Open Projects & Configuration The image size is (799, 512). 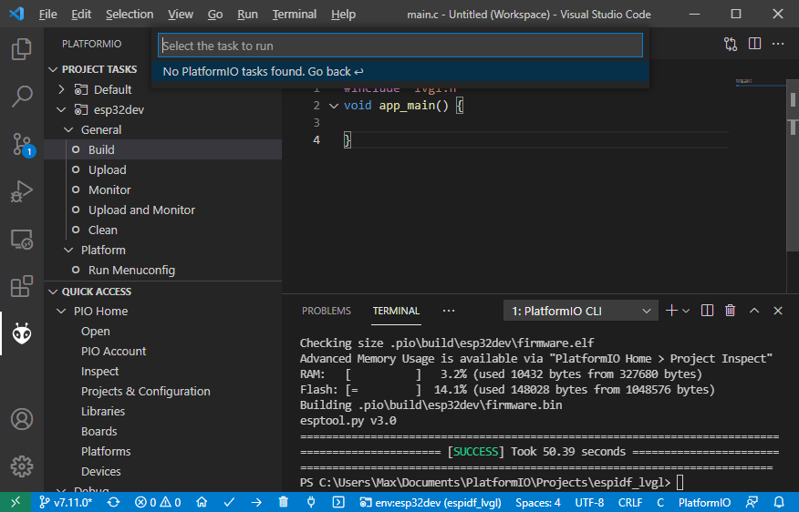(163, 392)
